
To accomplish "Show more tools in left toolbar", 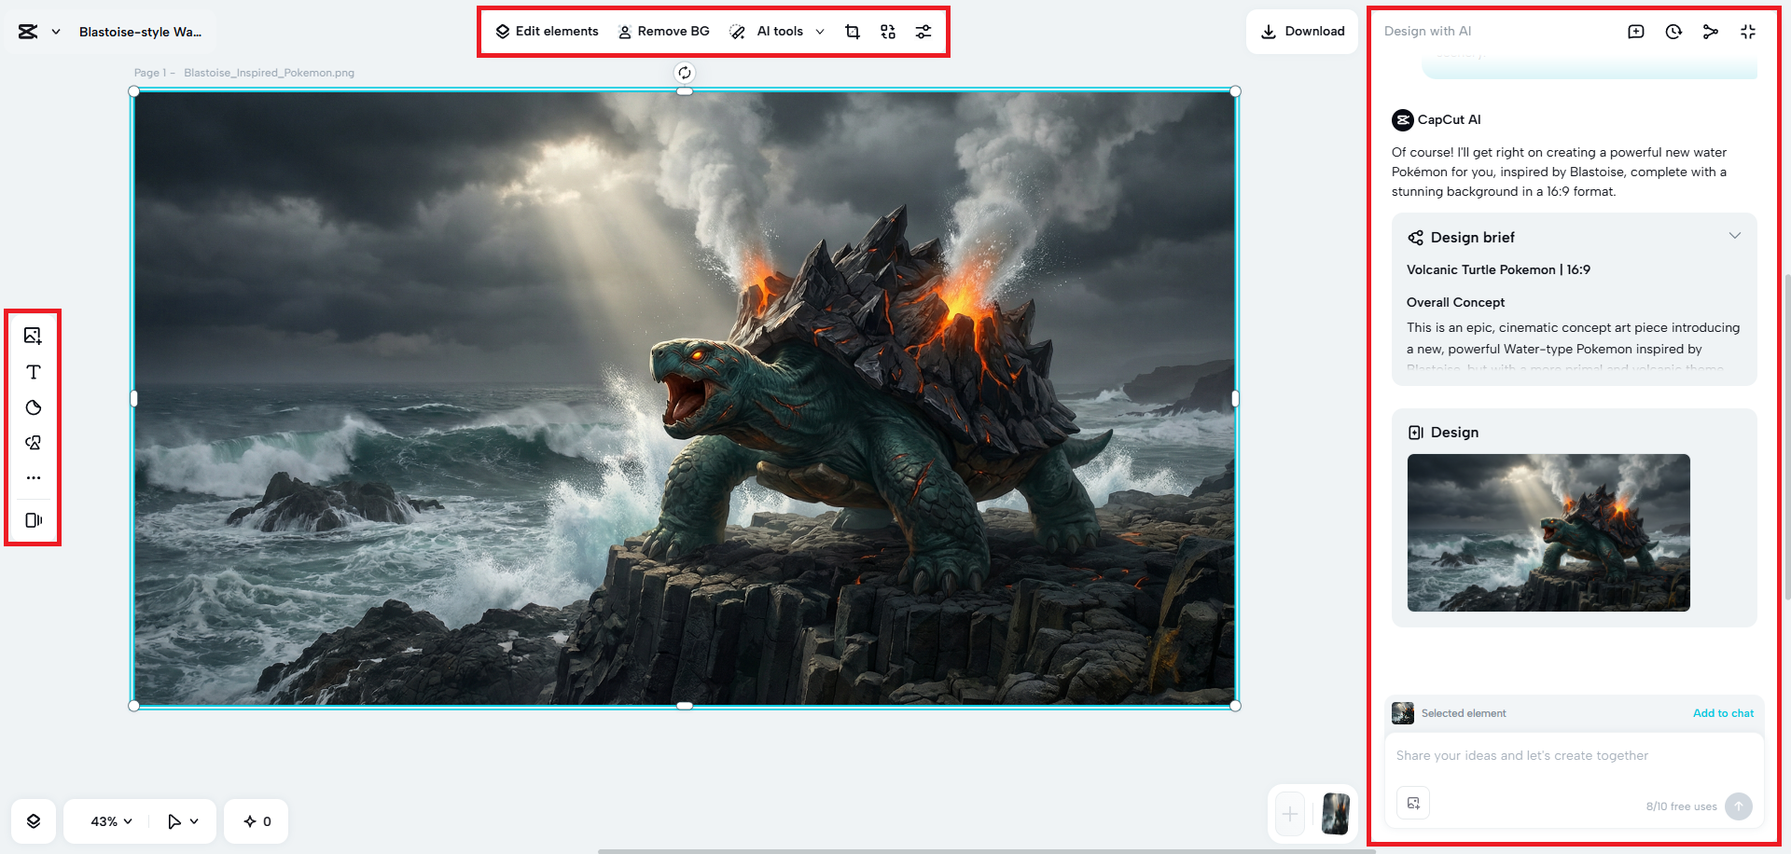I will 34,477.
